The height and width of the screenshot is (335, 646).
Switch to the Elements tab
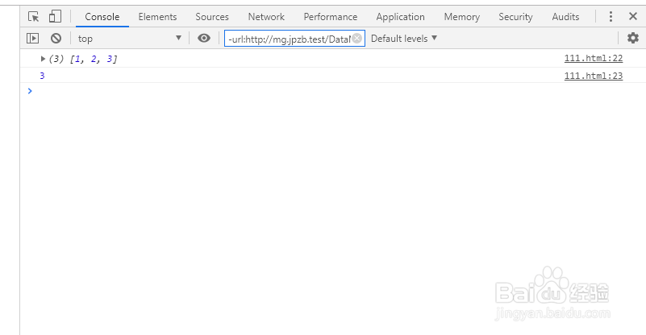157,17
